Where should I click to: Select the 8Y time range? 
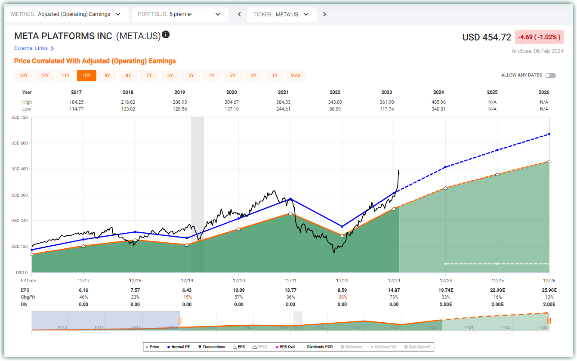click(x=128, y=76)
